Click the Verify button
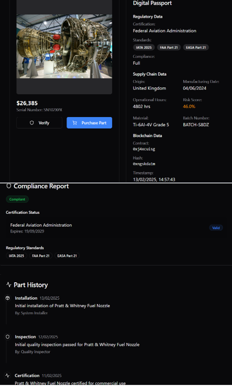The width and height of the screenshot is (232, 386). coord(39,123)
